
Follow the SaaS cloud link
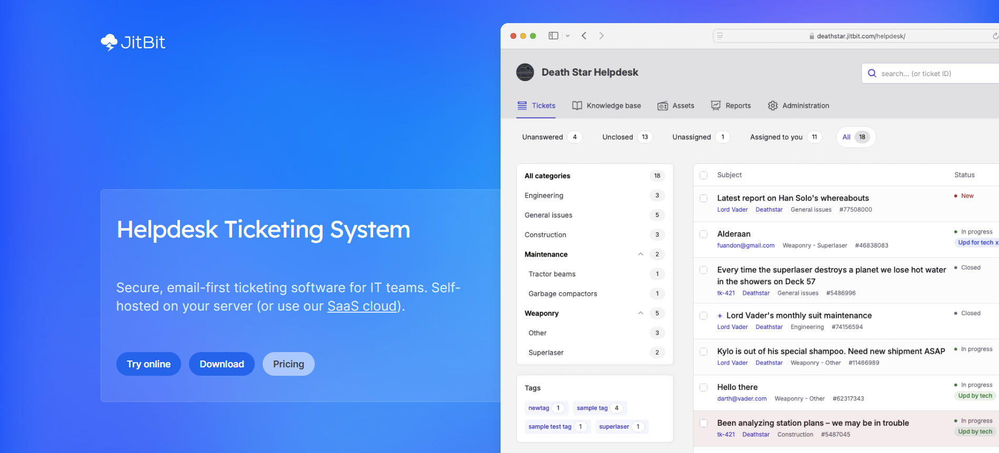(362, 306)
